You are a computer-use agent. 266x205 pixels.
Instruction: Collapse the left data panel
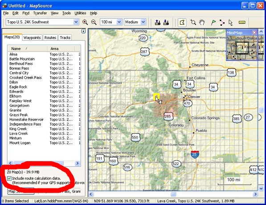[x=83, y=31]
